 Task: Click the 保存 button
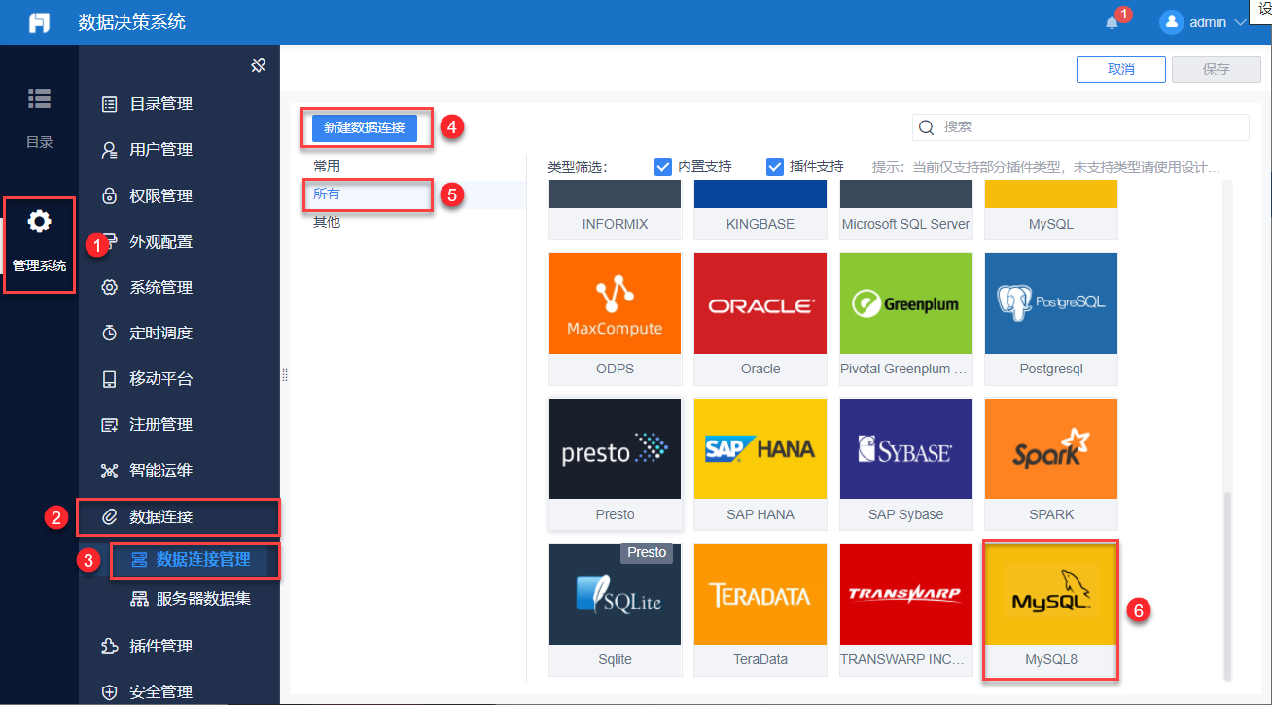(1216, 69)
